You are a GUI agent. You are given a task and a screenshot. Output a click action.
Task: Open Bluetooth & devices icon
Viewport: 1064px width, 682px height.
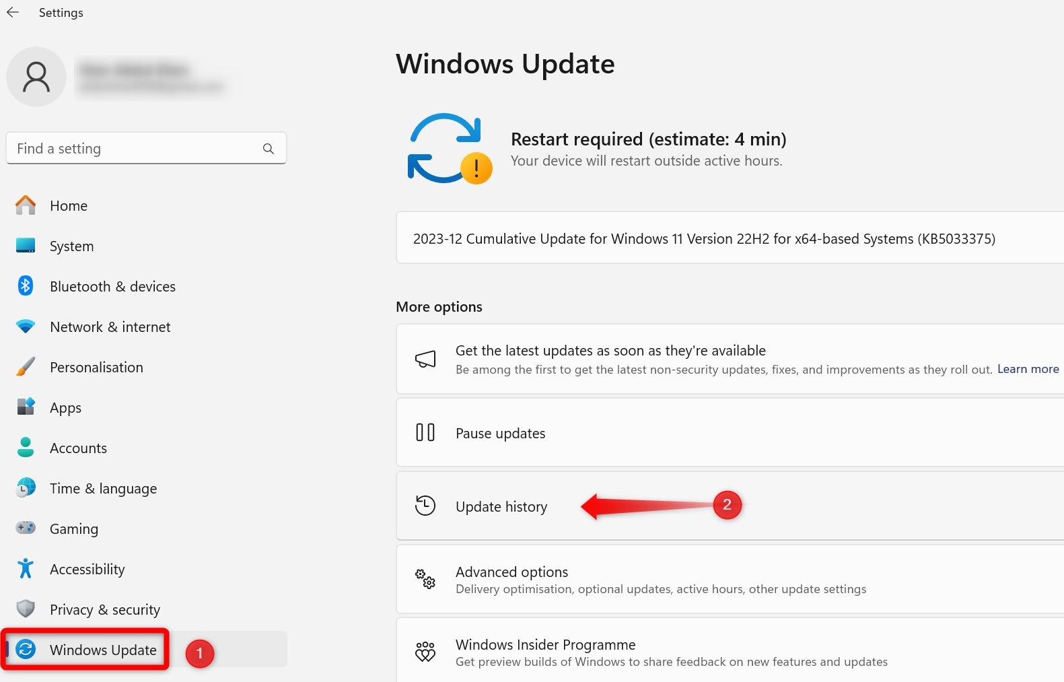(26, 286)
